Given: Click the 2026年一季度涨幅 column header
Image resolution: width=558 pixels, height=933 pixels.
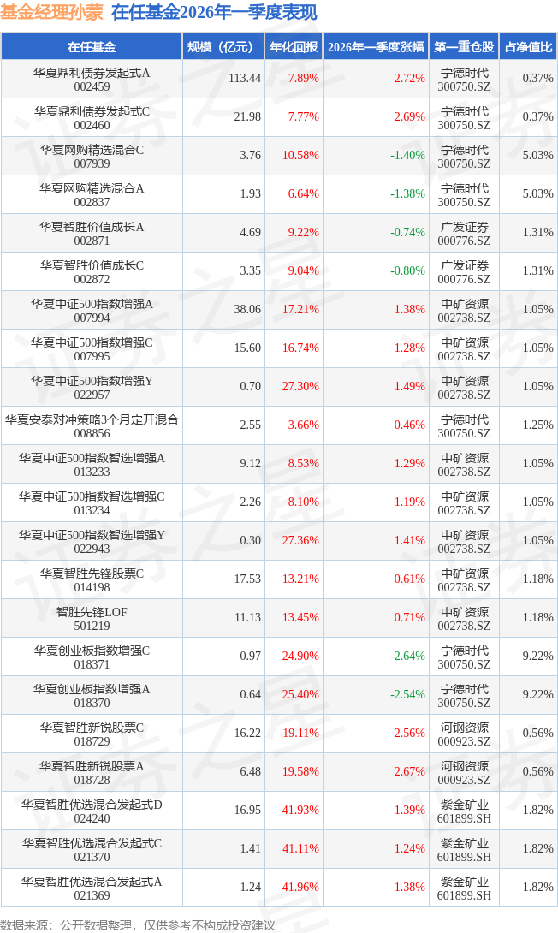Looking at the screenshot, I should coord(376,46).
